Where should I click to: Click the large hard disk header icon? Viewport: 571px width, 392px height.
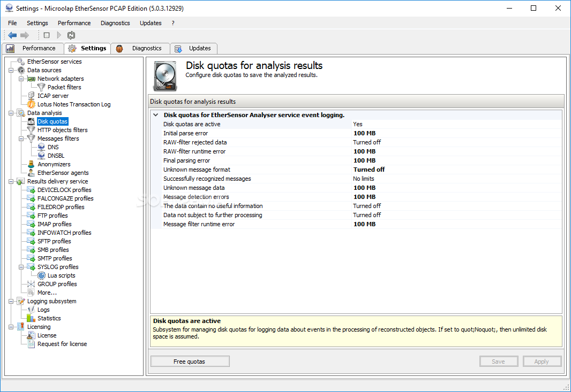click(166, 76)
